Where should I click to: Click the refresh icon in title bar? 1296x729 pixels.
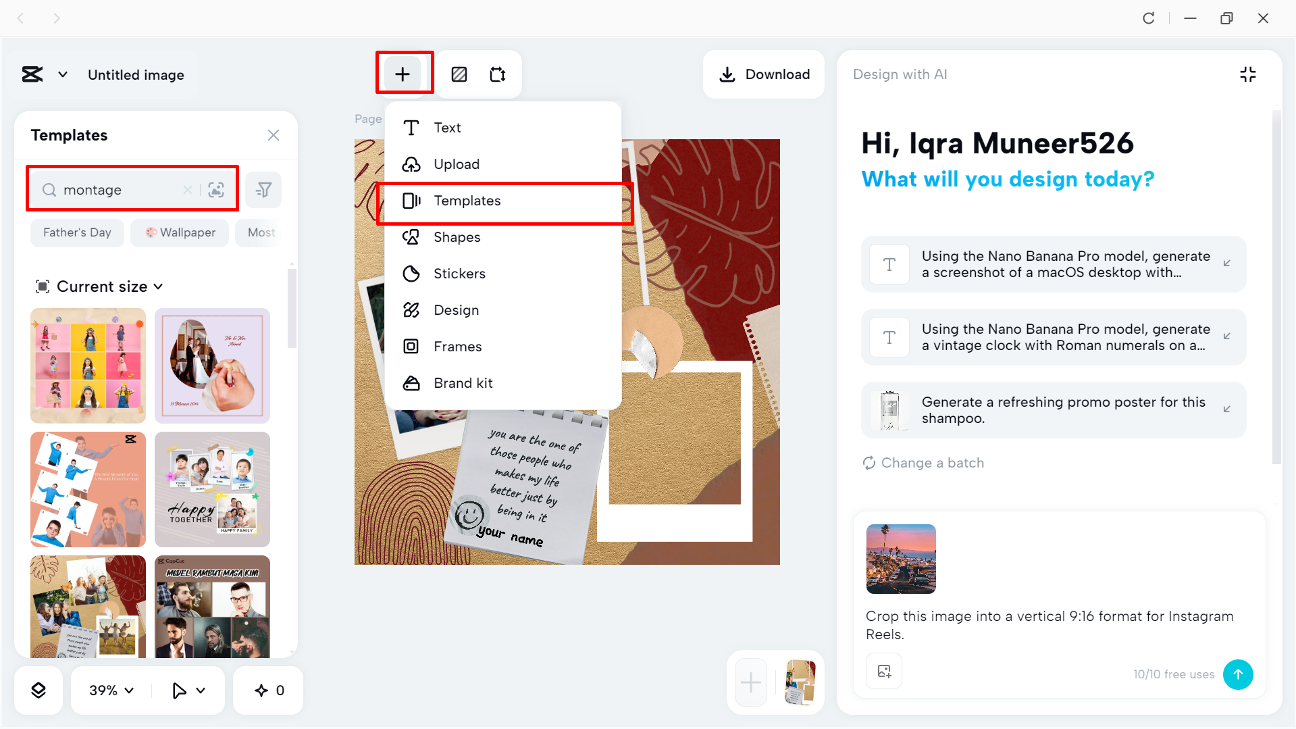point(1148,18)
